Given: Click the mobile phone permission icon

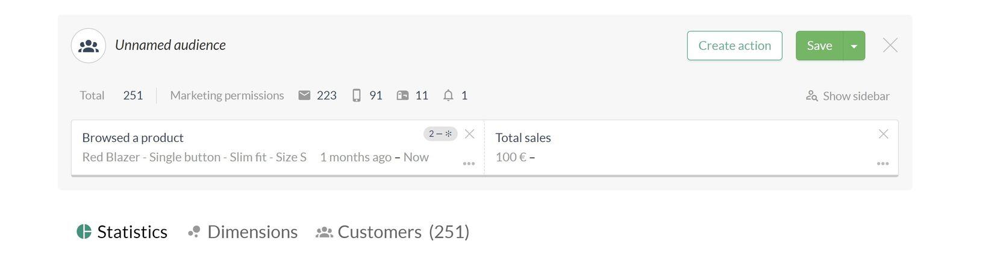Looking at the screenshot, I should click(357, 96).
